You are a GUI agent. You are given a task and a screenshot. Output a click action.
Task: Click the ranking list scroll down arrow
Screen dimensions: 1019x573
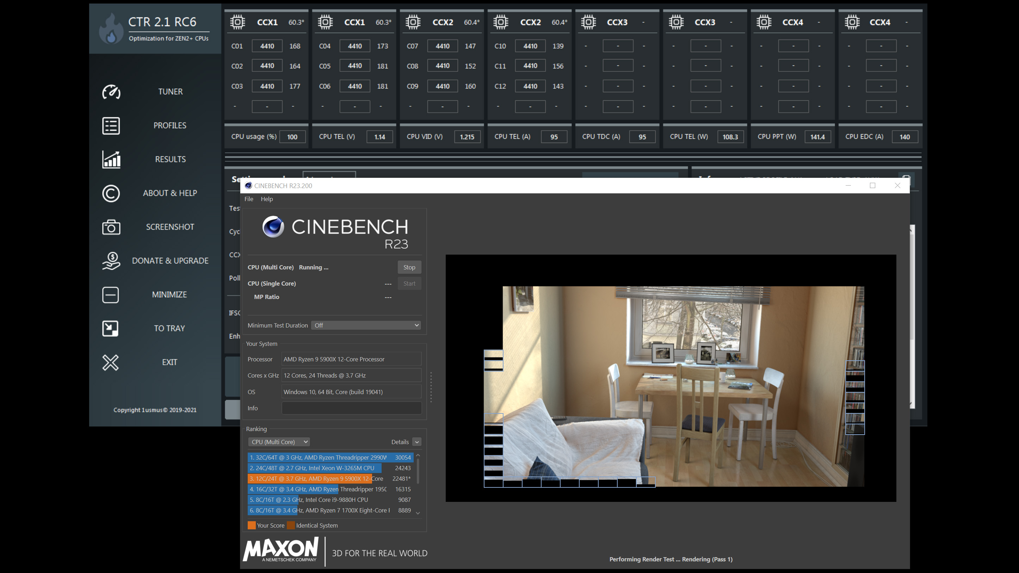tap(418, 513)
